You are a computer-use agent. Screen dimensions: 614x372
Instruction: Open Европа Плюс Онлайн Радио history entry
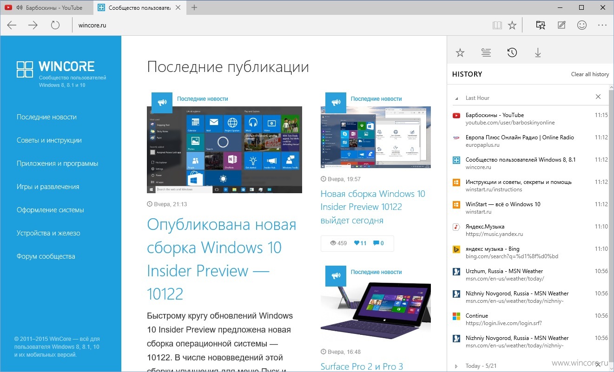coord(530,141)
